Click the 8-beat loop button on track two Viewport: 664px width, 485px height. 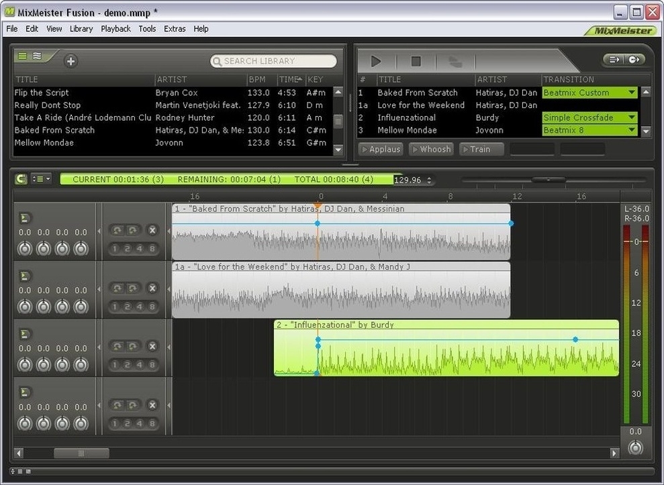152,307
